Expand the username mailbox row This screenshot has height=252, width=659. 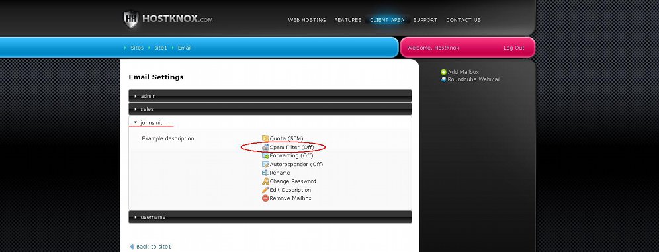pos(270,217)
